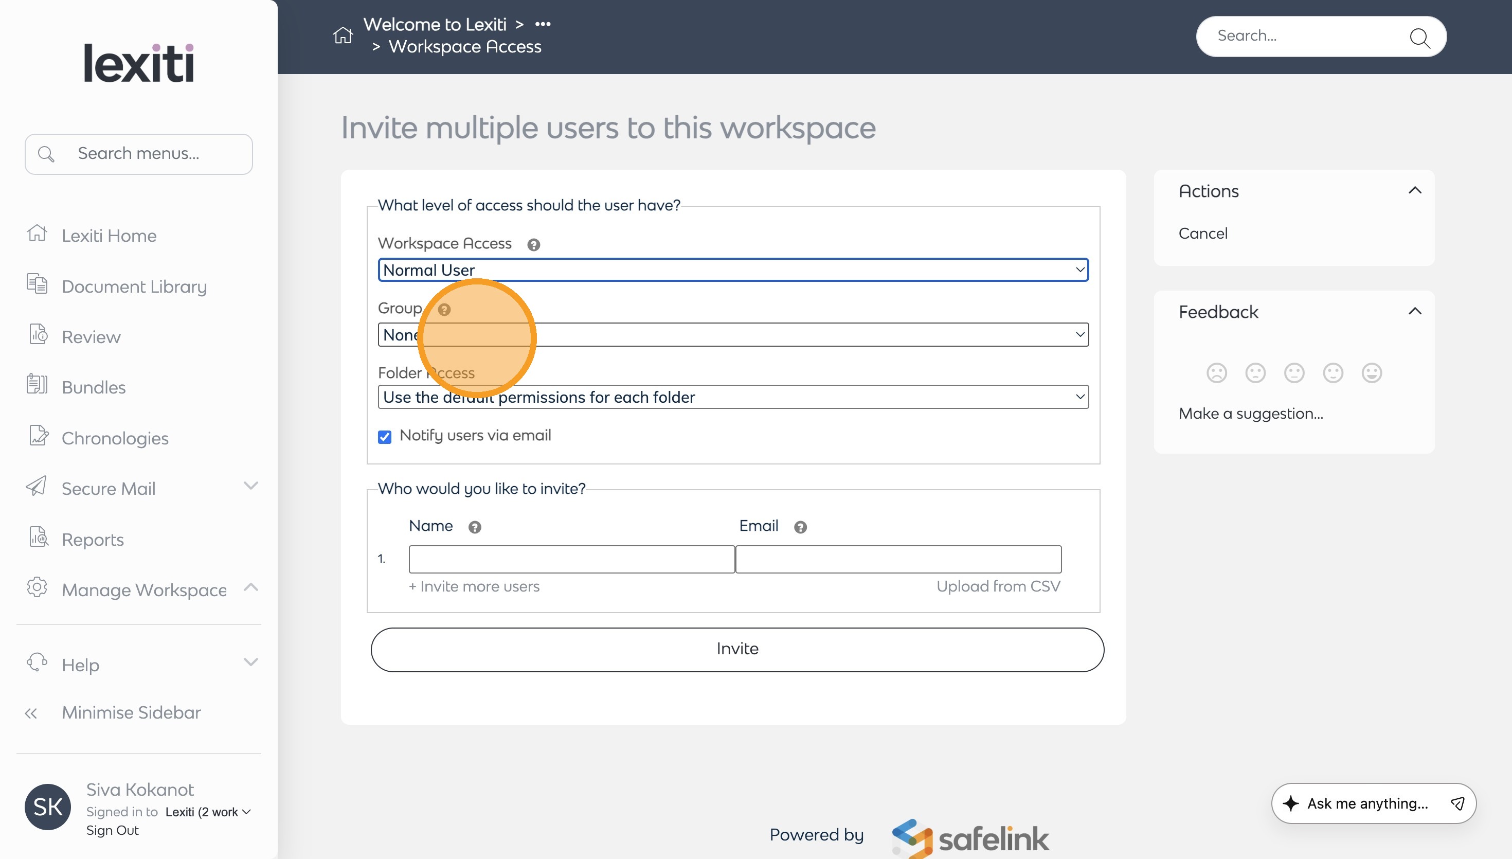Open the Bundles sidebar item
Screen dimensions: 1512x859
pos(93,388)
